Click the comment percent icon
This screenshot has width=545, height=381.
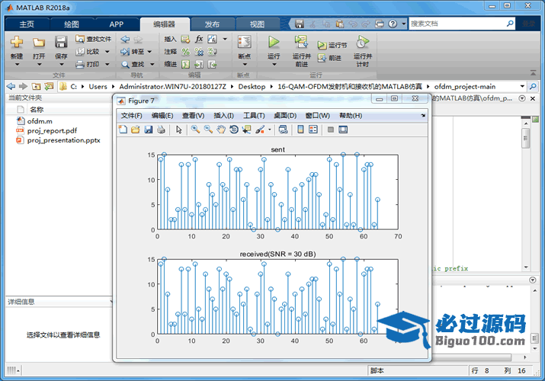click(x=186, y=52)
